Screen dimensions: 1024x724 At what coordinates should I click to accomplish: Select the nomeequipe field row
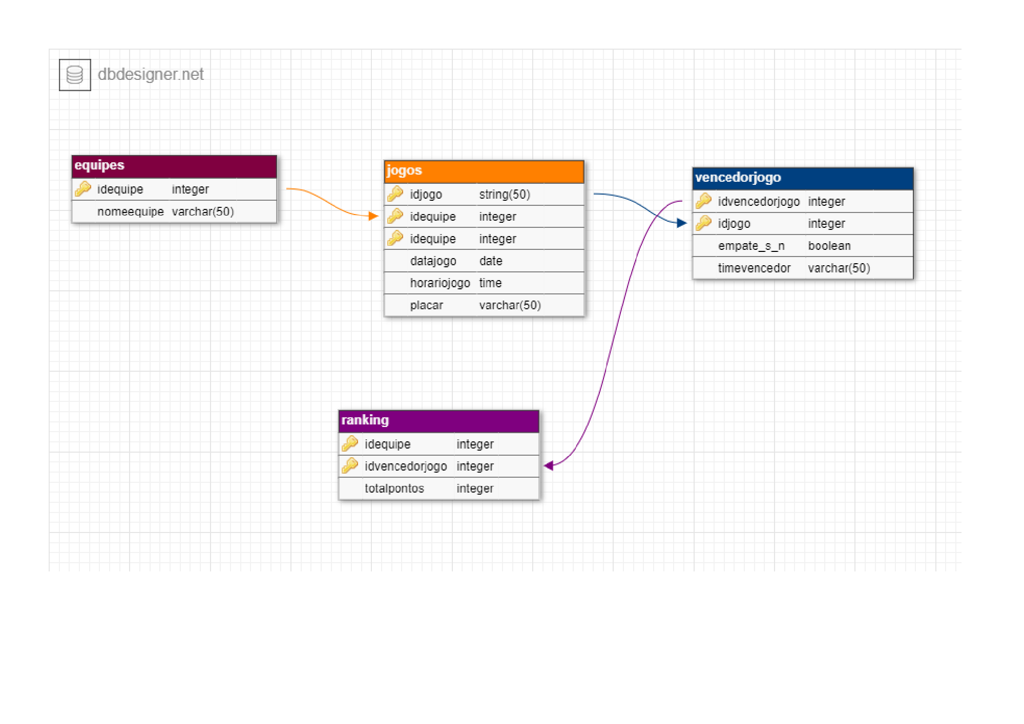click(x=174, y=211)
